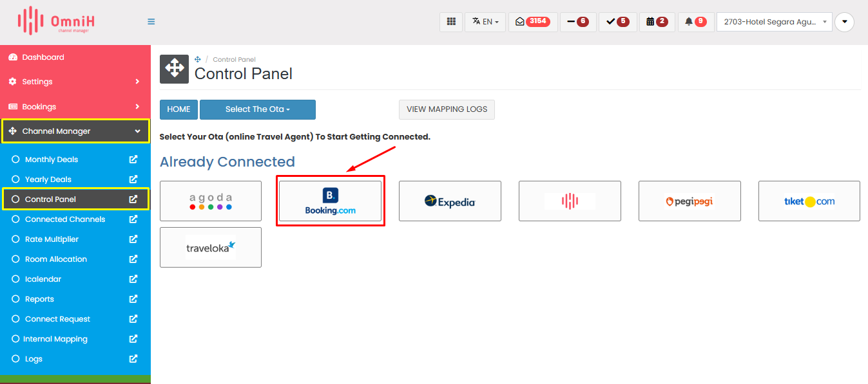Image resolution: width=868 pixels, height=384 pixels.
Task: Click the large Control Panel move icon
Action: pyautogui.click(x=174, y=69)
